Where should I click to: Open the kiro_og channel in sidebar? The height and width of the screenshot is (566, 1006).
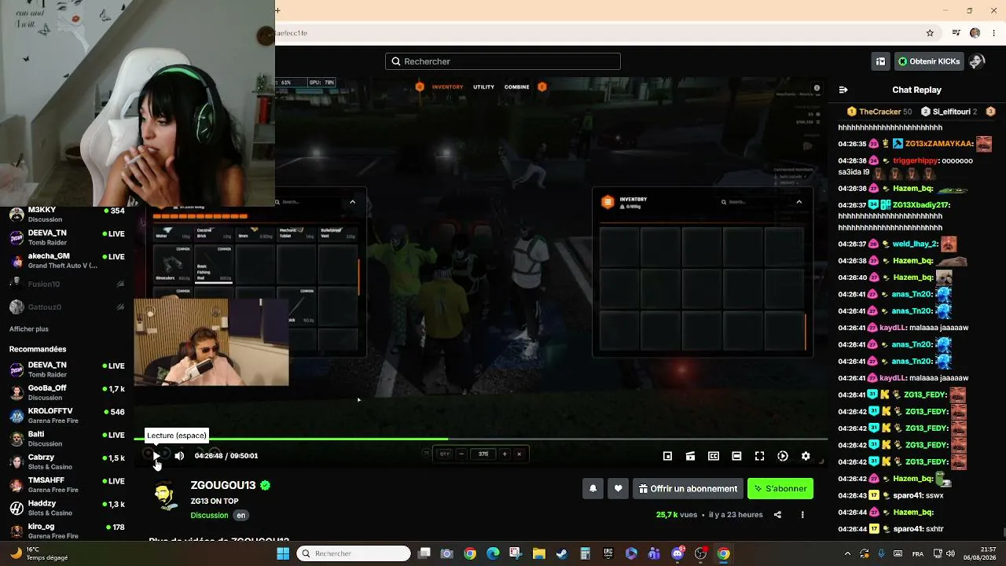point(67,531)
